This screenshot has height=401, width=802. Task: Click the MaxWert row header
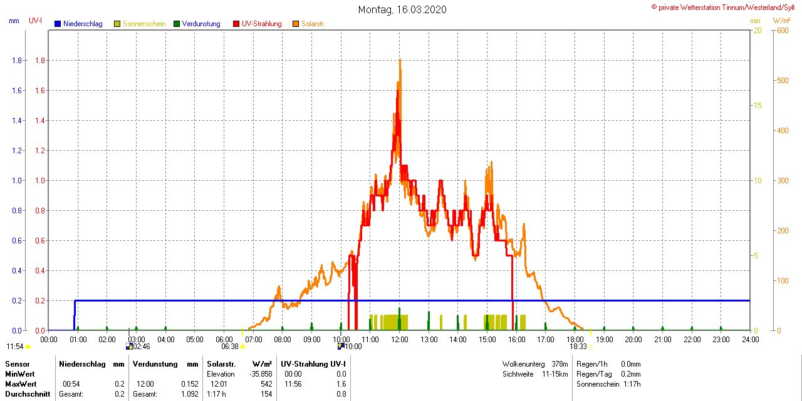[x=22, y=384]
